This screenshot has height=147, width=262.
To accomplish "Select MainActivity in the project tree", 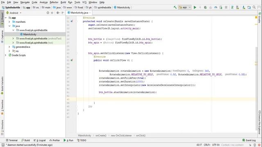I will tap(30, 34).
